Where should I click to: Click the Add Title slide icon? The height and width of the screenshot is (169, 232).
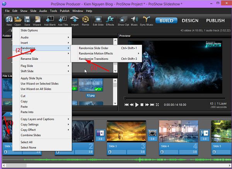[x=63, y=21]
